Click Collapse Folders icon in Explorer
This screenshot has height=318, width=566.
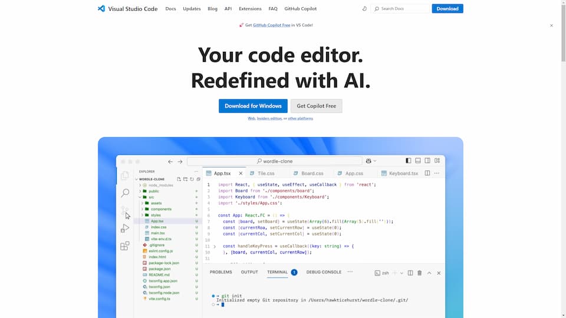point(198,179)
